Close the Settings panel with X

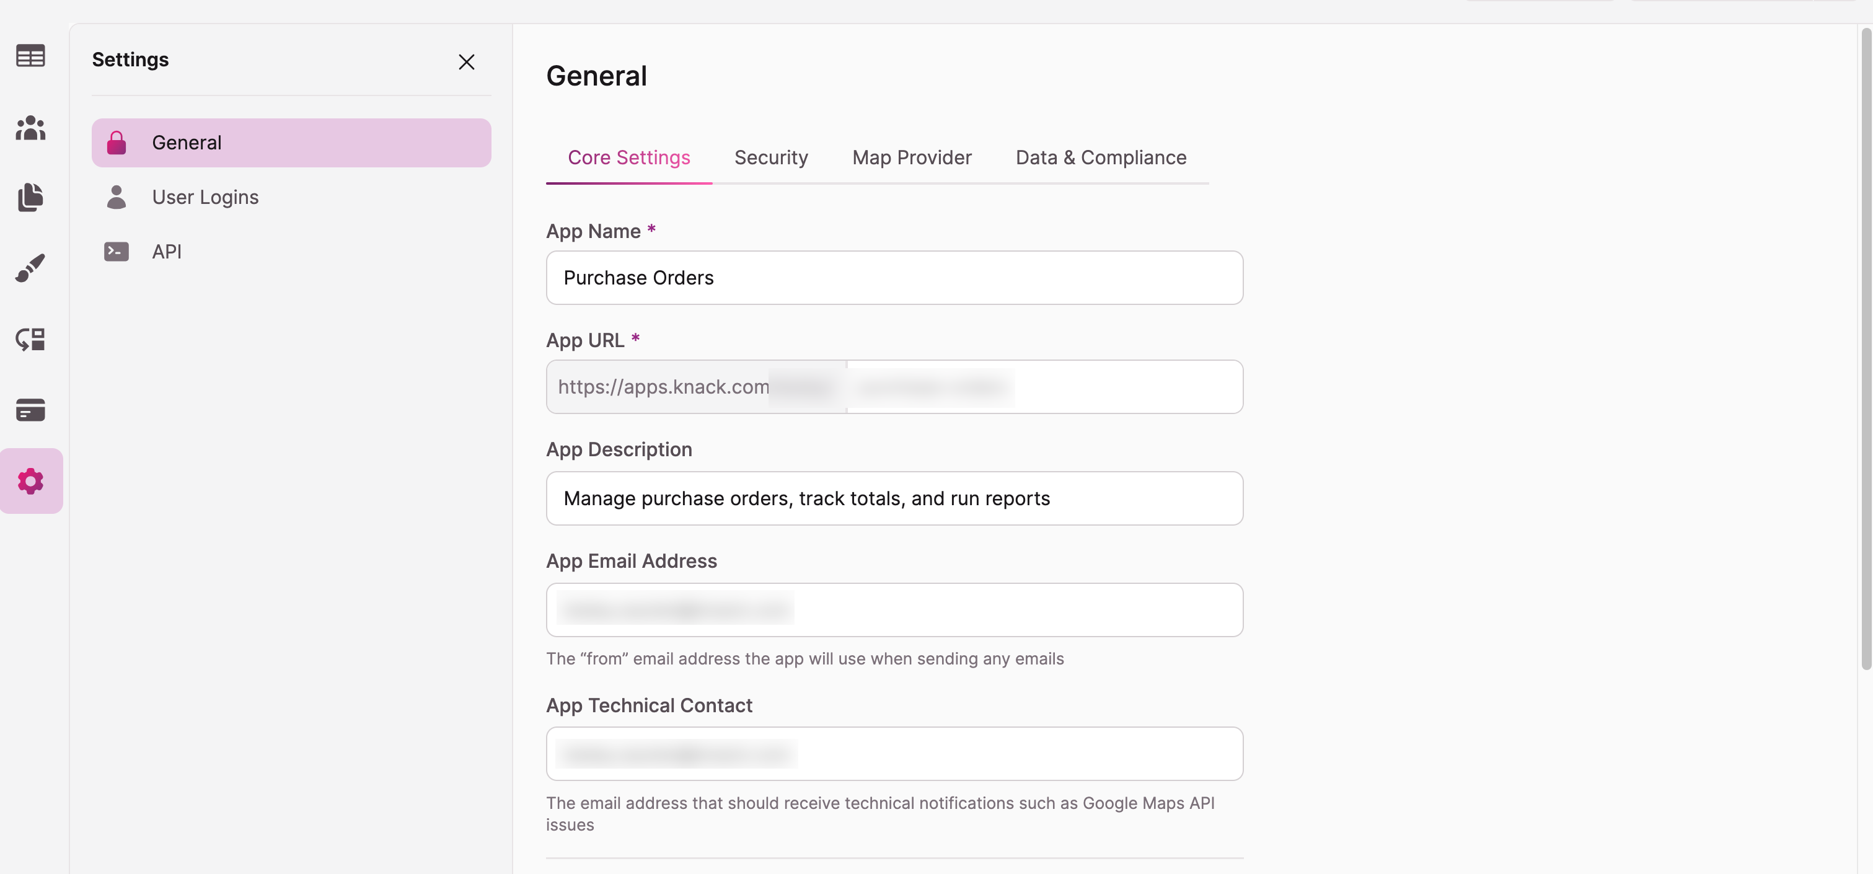pyautogui.click(x=466, y=61)
